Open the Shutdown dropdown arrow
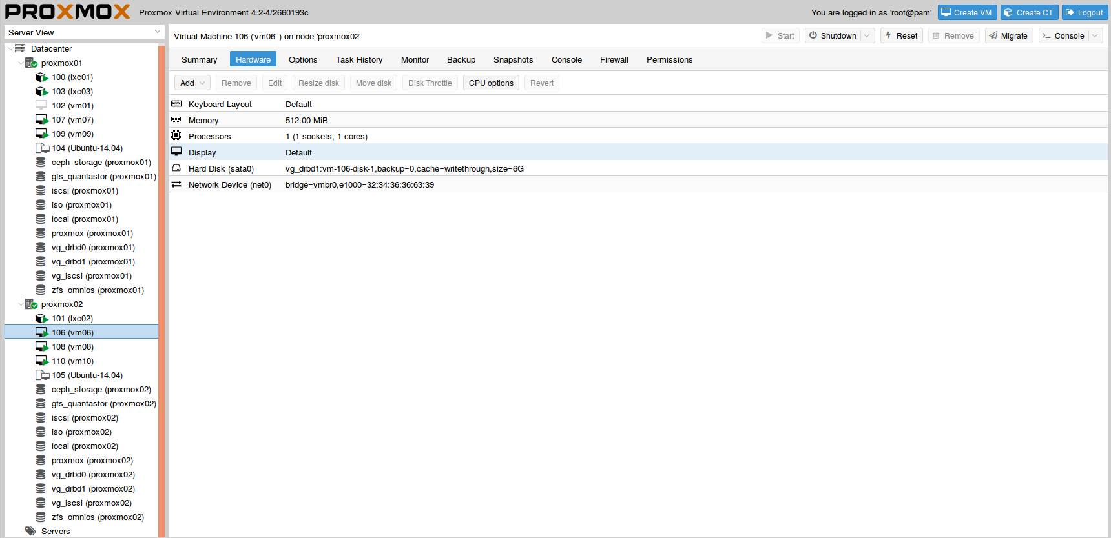This screenshot has height=538, width=1111. tap(867, 36)
